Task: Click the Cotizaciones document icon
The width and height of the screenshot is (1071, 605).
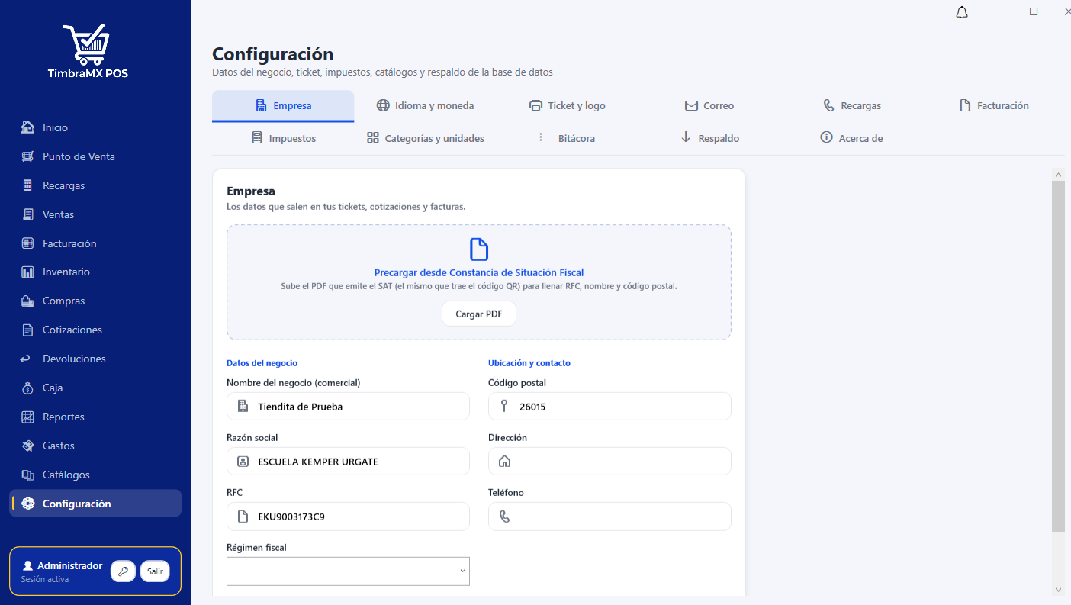Action: click(28, 330)
